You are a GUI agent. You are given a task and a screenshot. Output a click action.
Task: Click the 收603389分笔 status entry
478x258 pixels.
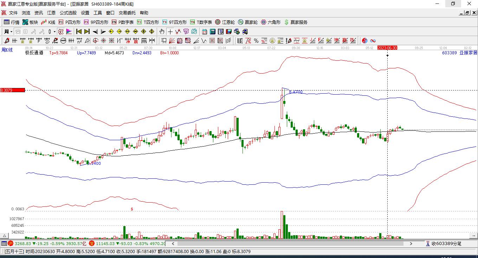(444, 243)
